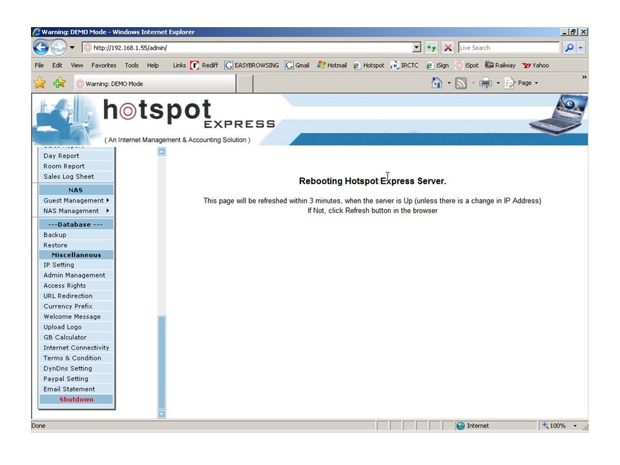Open the Favorites menu
This screenshot has width=620, height=465.
point(103,65)
